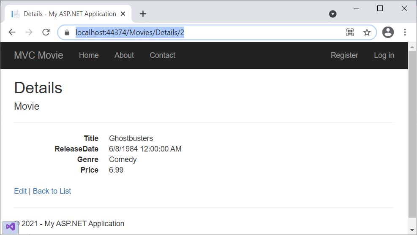417x235 pixels.
Task: Click the Edit link
Action: [20, 191]
